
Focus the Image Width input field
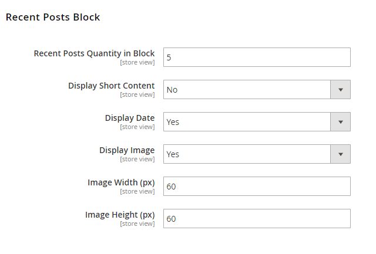click(257, 187)
